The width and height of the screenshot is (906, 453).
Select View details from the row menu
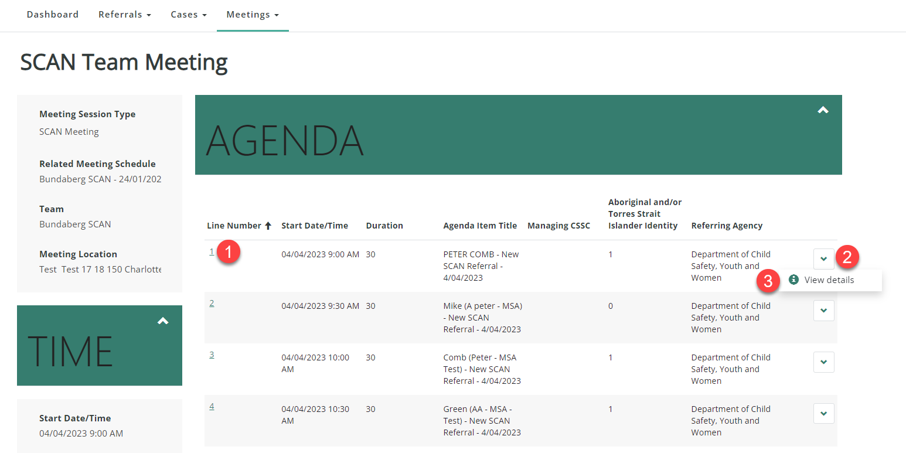click(829, 280)
